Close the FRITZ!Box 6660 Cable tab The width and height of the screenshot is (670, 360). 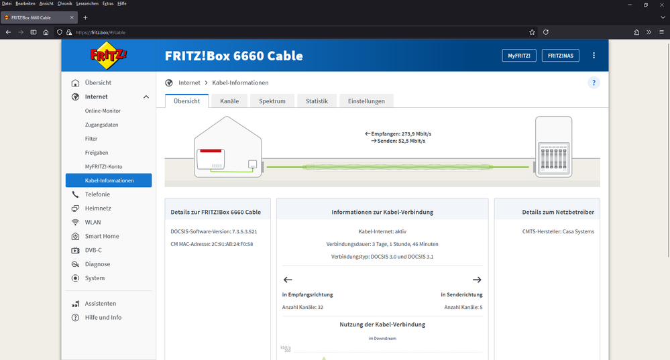point(72,17)
